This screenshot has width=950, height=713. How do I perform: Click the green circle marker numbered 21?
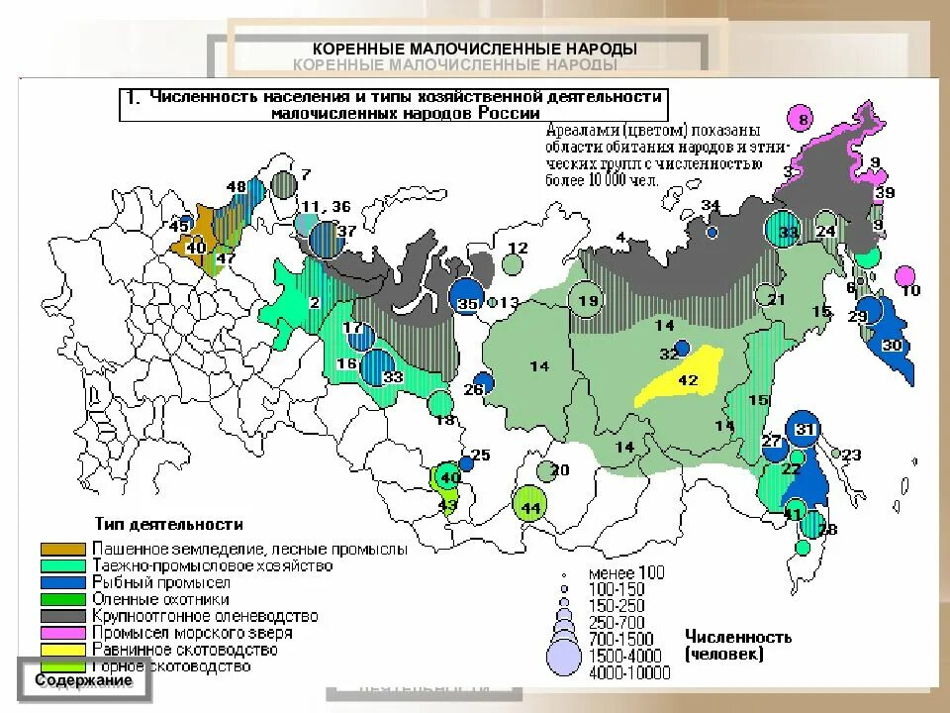click(765, 295)
